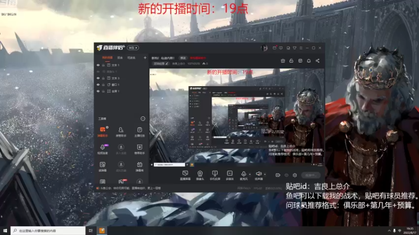The height and width of the screenshot is (235, 419).
Task: Add the 多媒体 multimedia source
Action: point(229,175)
